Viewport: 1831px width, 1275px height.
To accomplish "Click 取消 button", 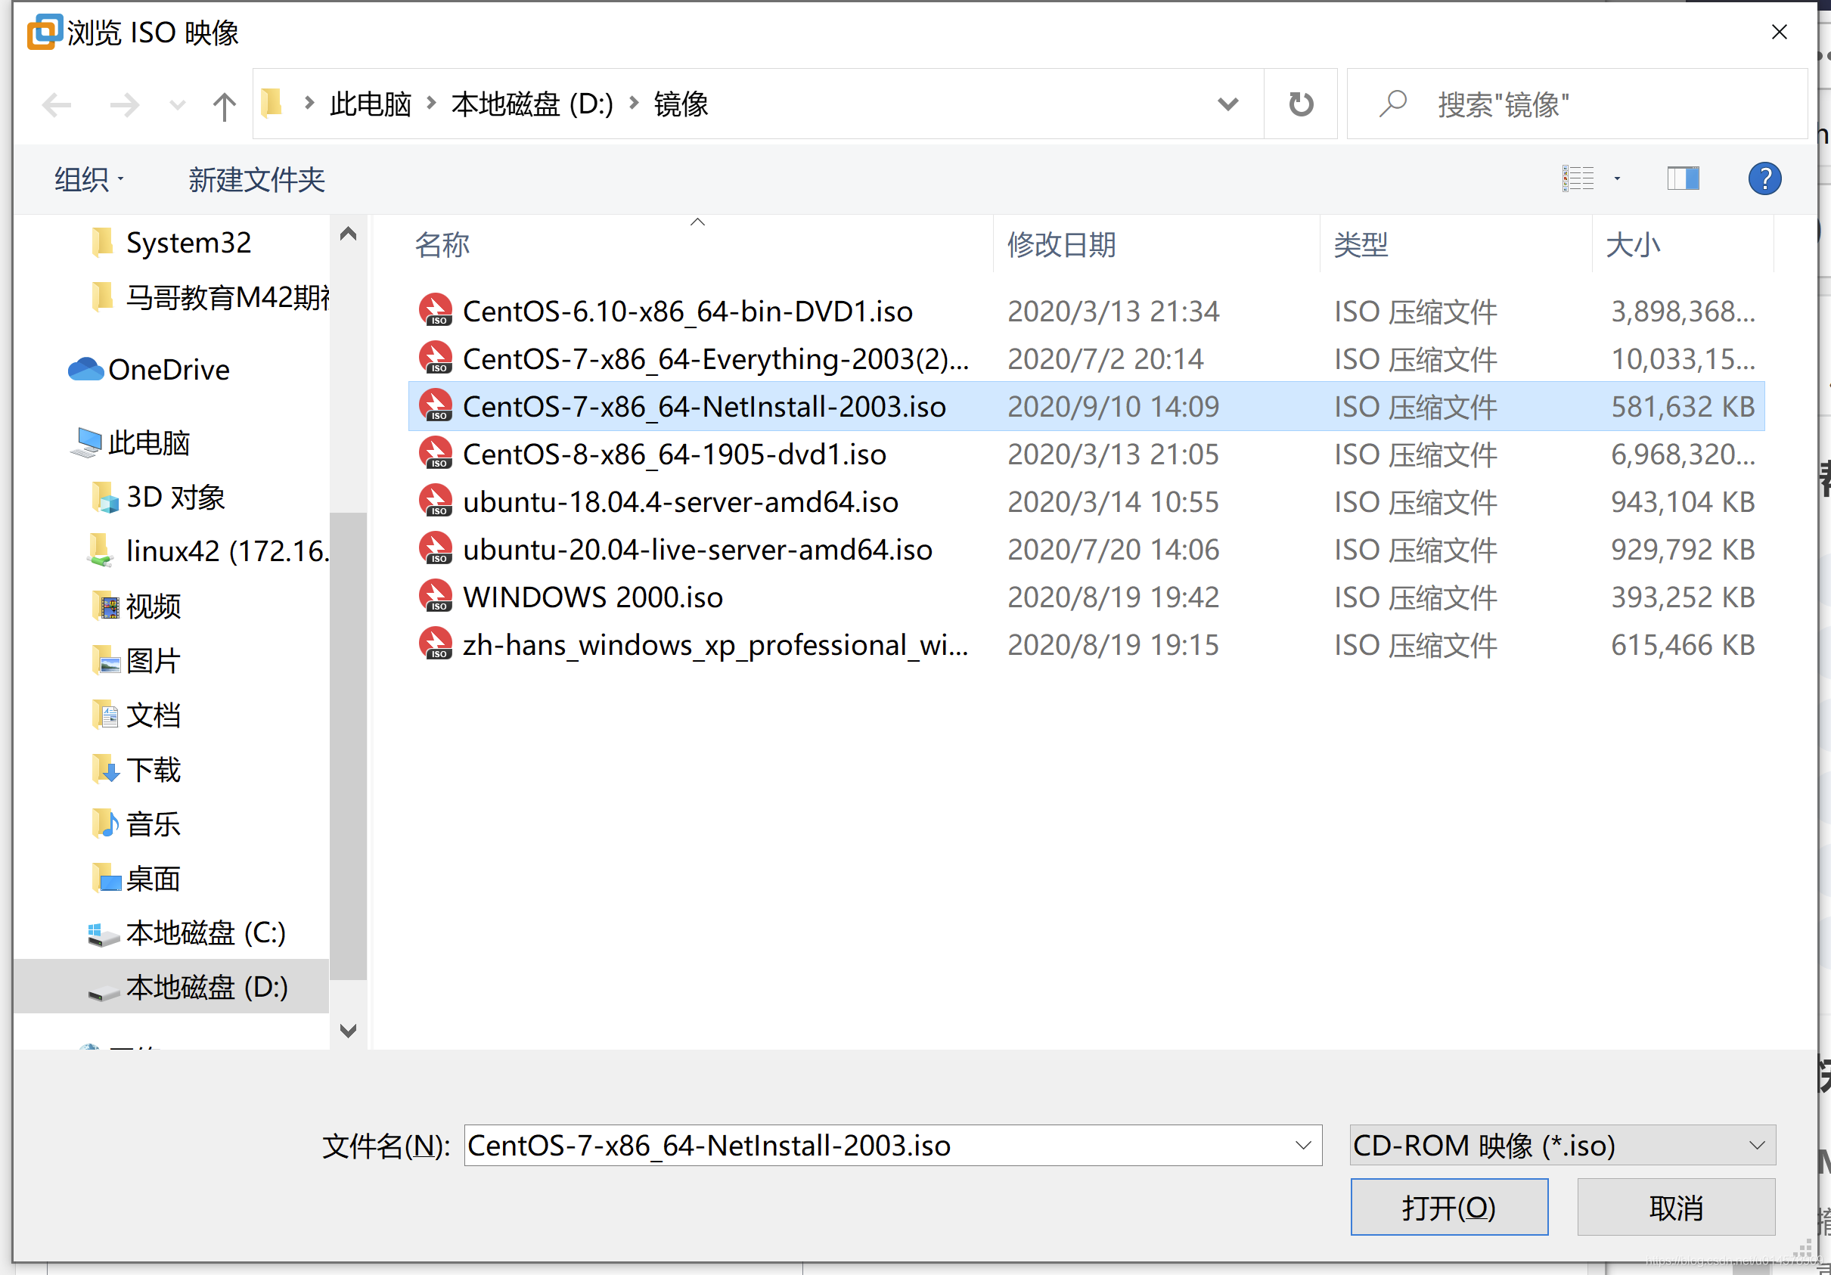I will tap(1675, 1207).
